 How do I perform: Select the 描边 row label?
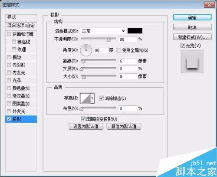tap(17, 57)
